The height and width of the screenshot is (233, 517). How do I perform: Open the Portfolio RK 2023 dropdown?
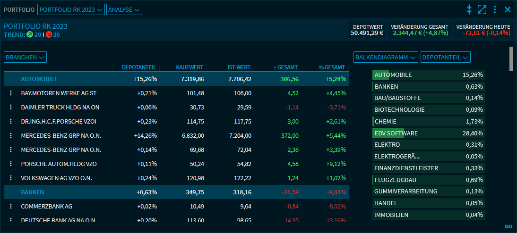71,9
